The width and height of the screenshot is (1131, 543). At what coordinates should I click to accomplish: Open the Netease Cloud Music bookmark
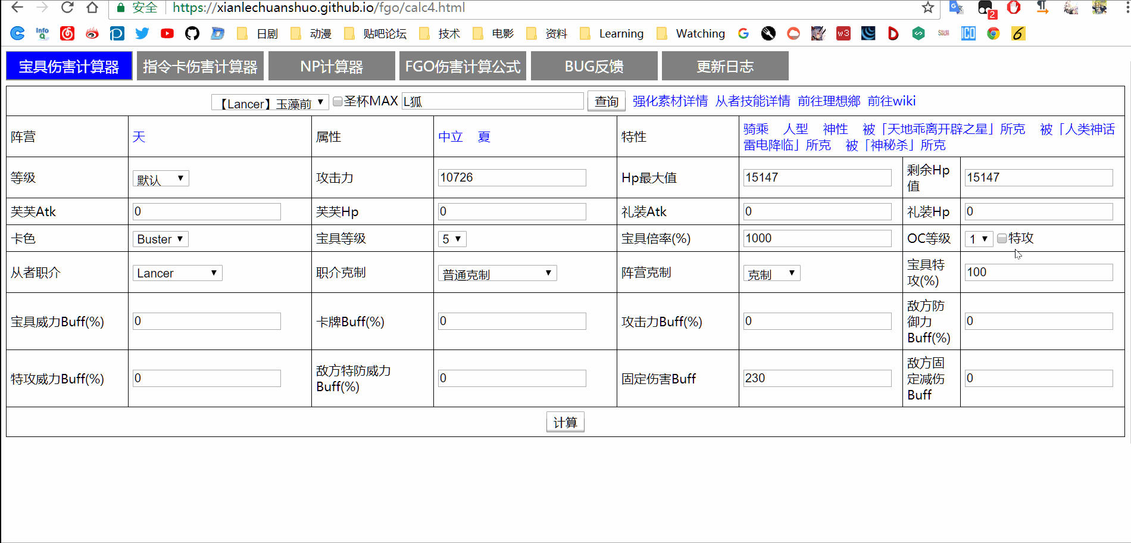[x=67, y=33]
